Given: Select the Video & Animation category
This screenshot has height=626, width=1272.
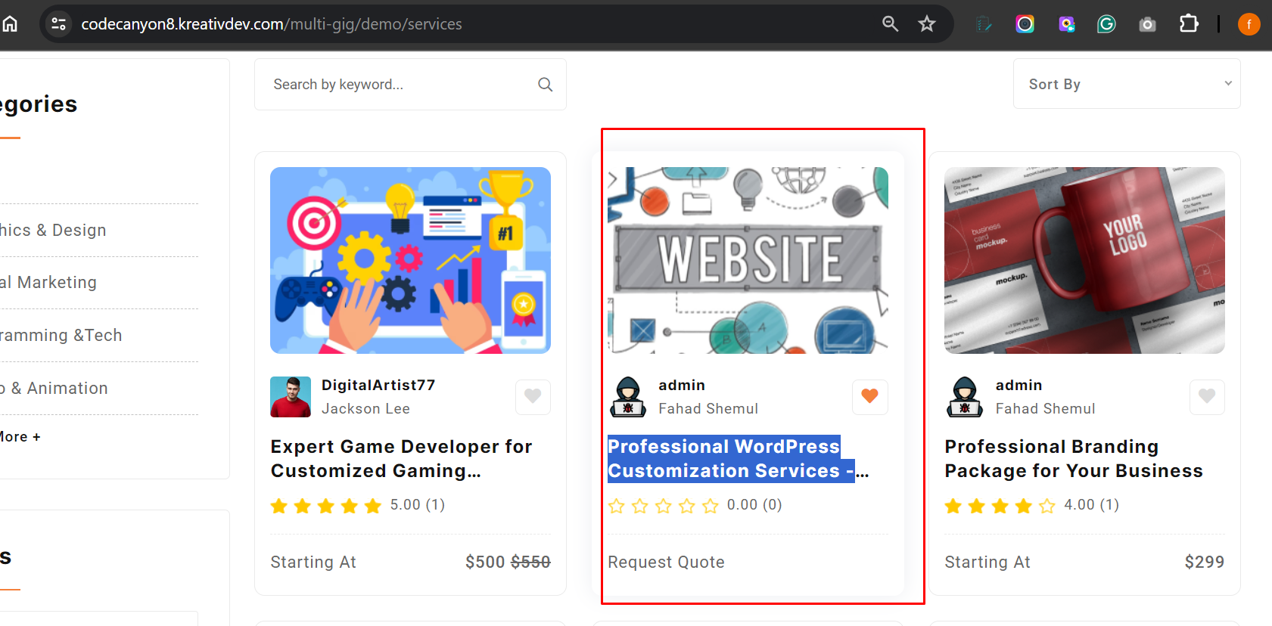Looking at the screenshot, I should coord(54,388).
